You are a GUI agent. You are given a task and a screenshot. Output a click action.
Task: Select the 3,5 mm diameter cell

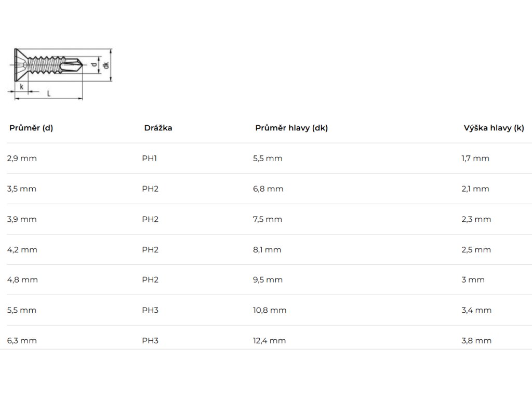22,189
